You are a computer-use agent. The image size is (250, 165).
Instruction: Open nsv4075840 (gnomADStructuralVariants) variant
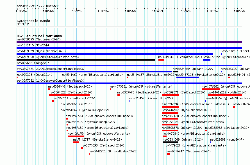click(x=194, y=134)
